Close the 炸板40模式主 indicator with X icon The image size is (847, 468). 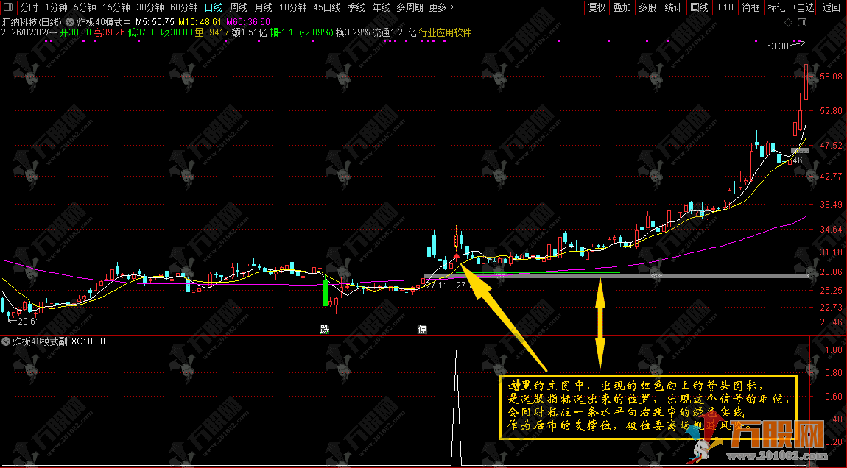[71, 22]
